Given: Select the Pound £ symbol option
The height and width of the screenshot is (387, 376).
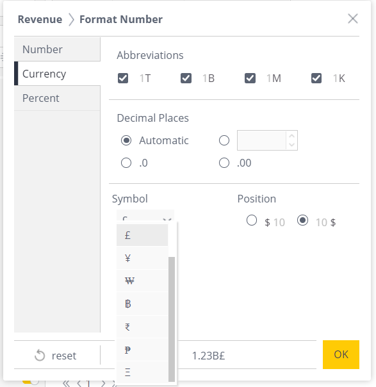Looking at the screenshot, I should click(142, 235).
